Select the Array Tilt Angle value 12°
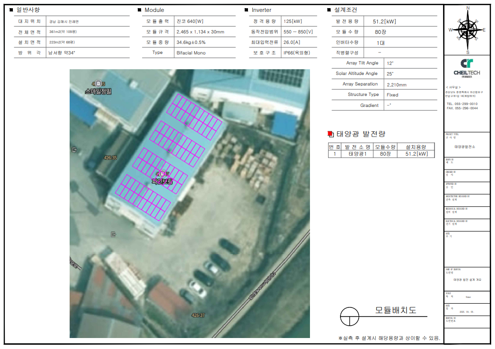The width and height of the screenshot is (495, 349). [390, 63]
